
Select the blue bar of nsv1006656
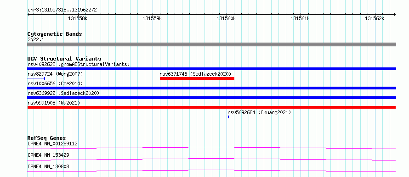(211, 88)
